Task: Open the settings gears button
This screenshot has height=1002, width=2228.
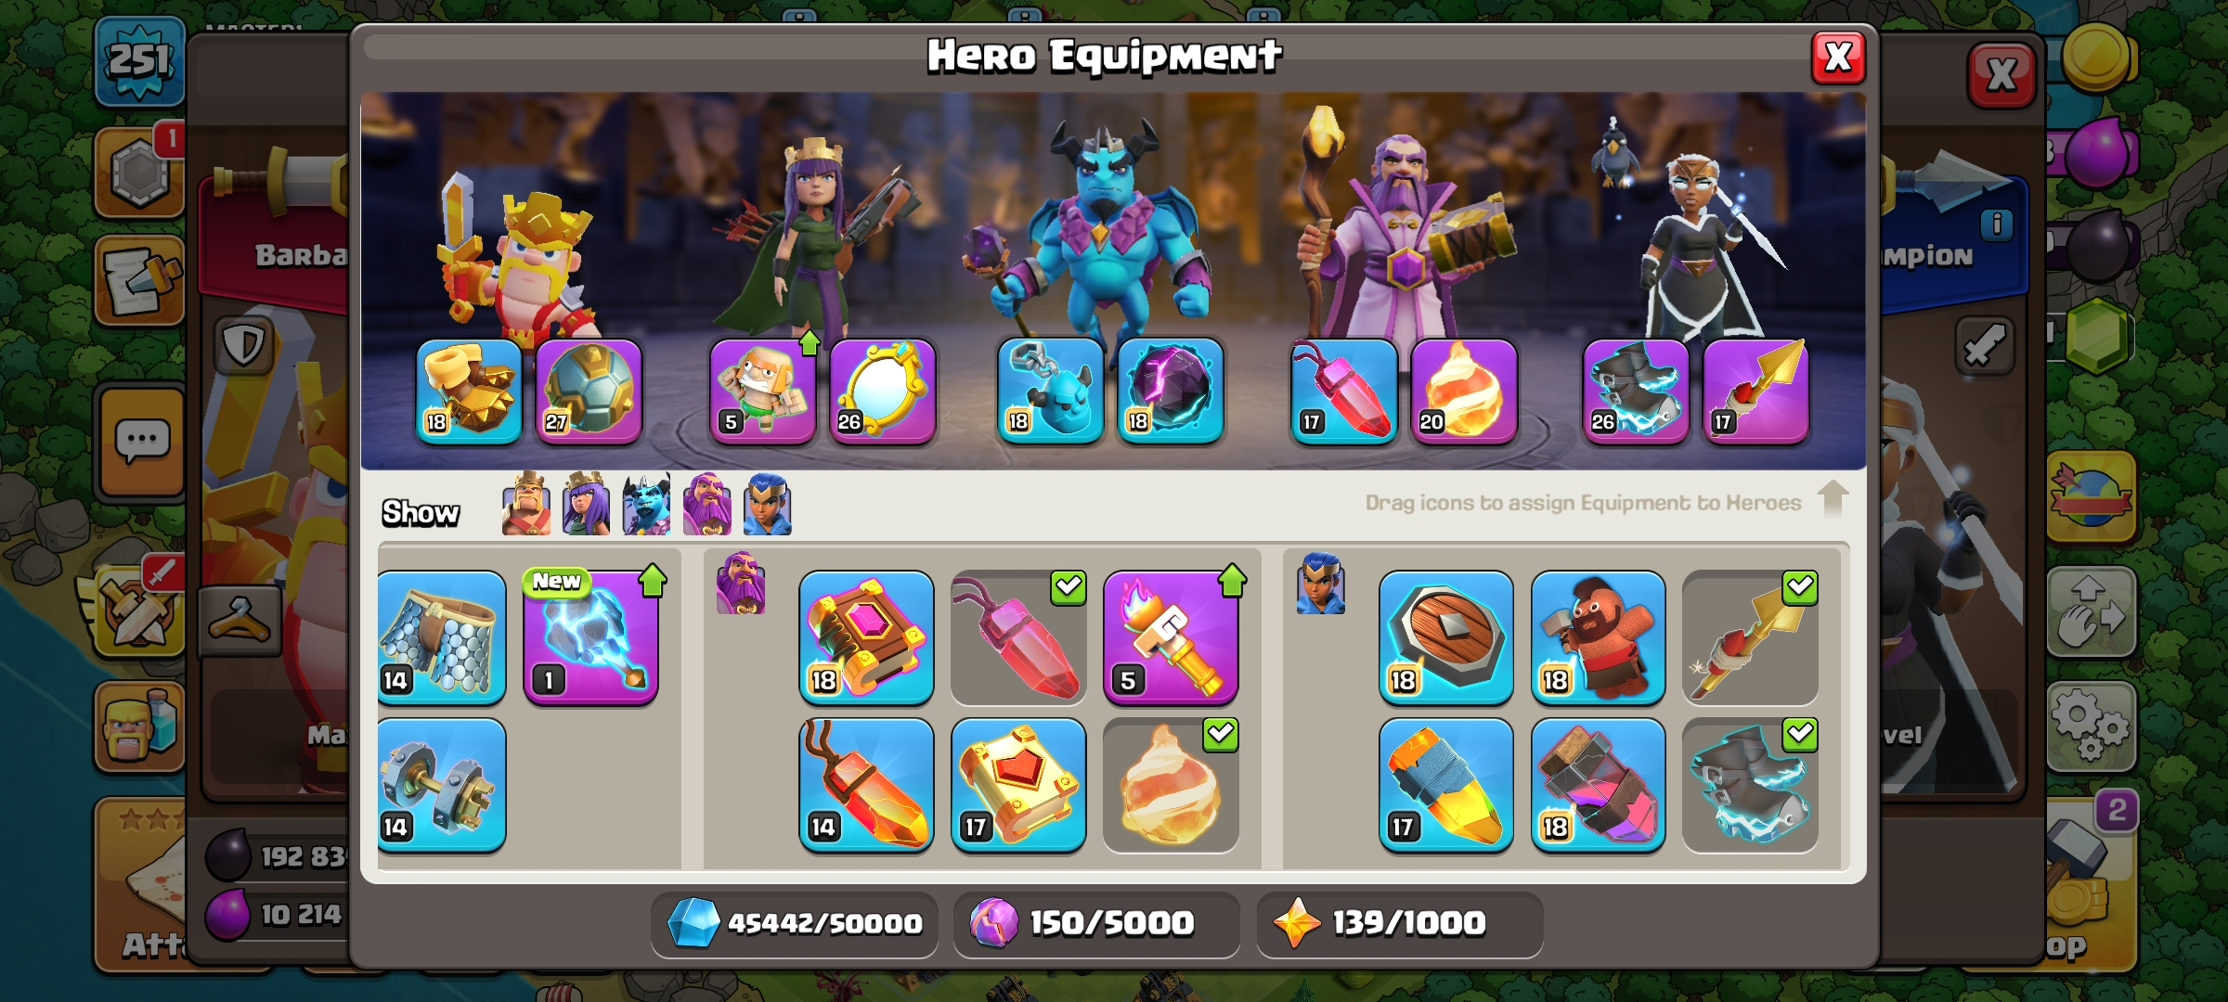Action: pos(2091,726)
